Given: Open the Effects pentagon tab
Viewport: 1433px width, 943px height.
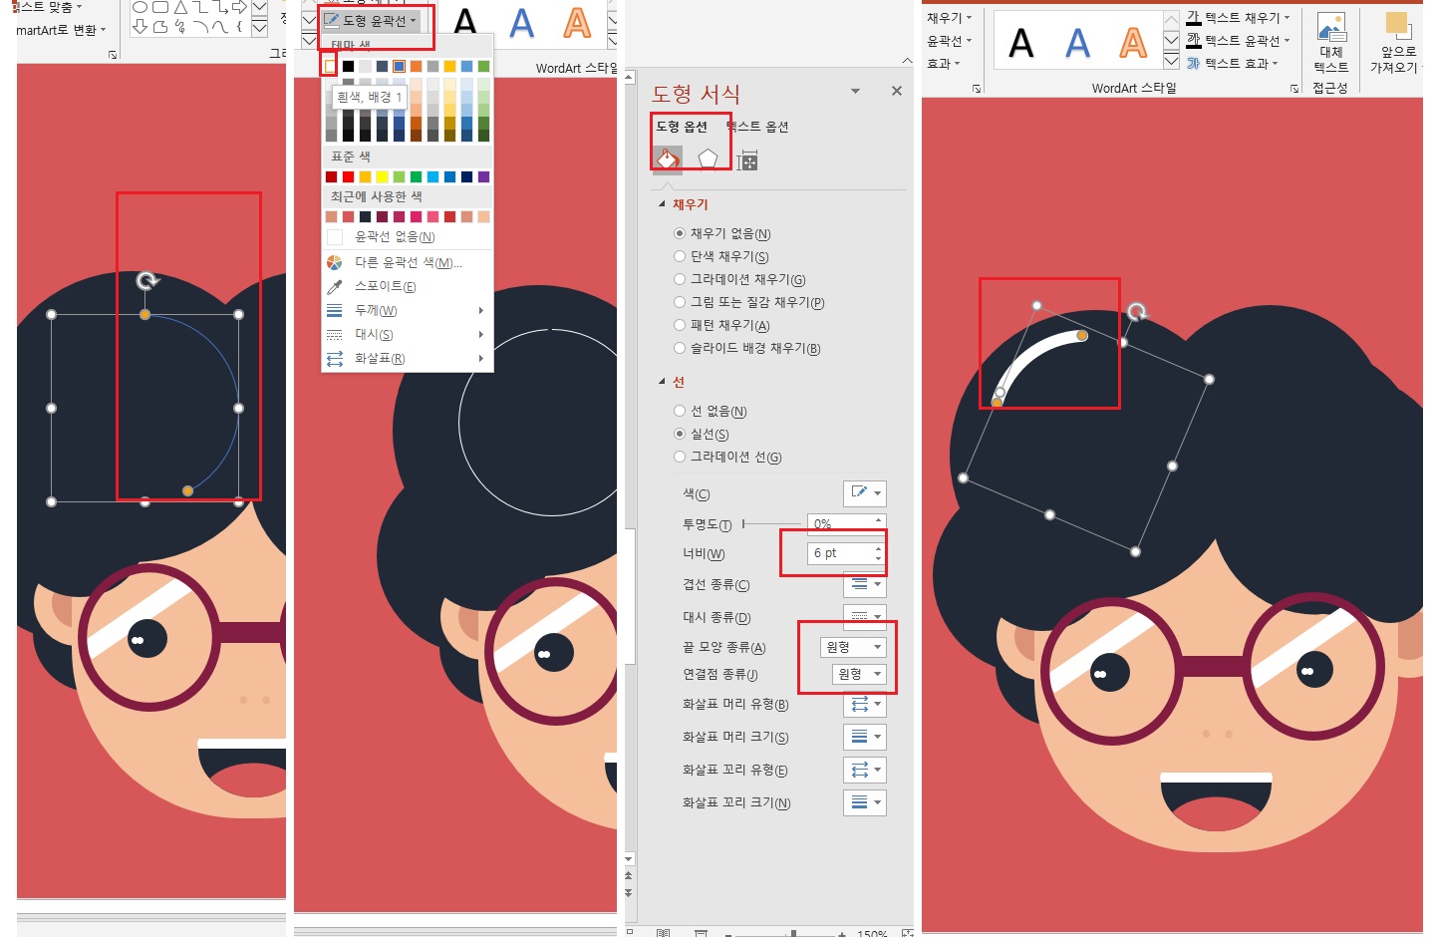Looking at the screenshot, I should pos(708,159).
